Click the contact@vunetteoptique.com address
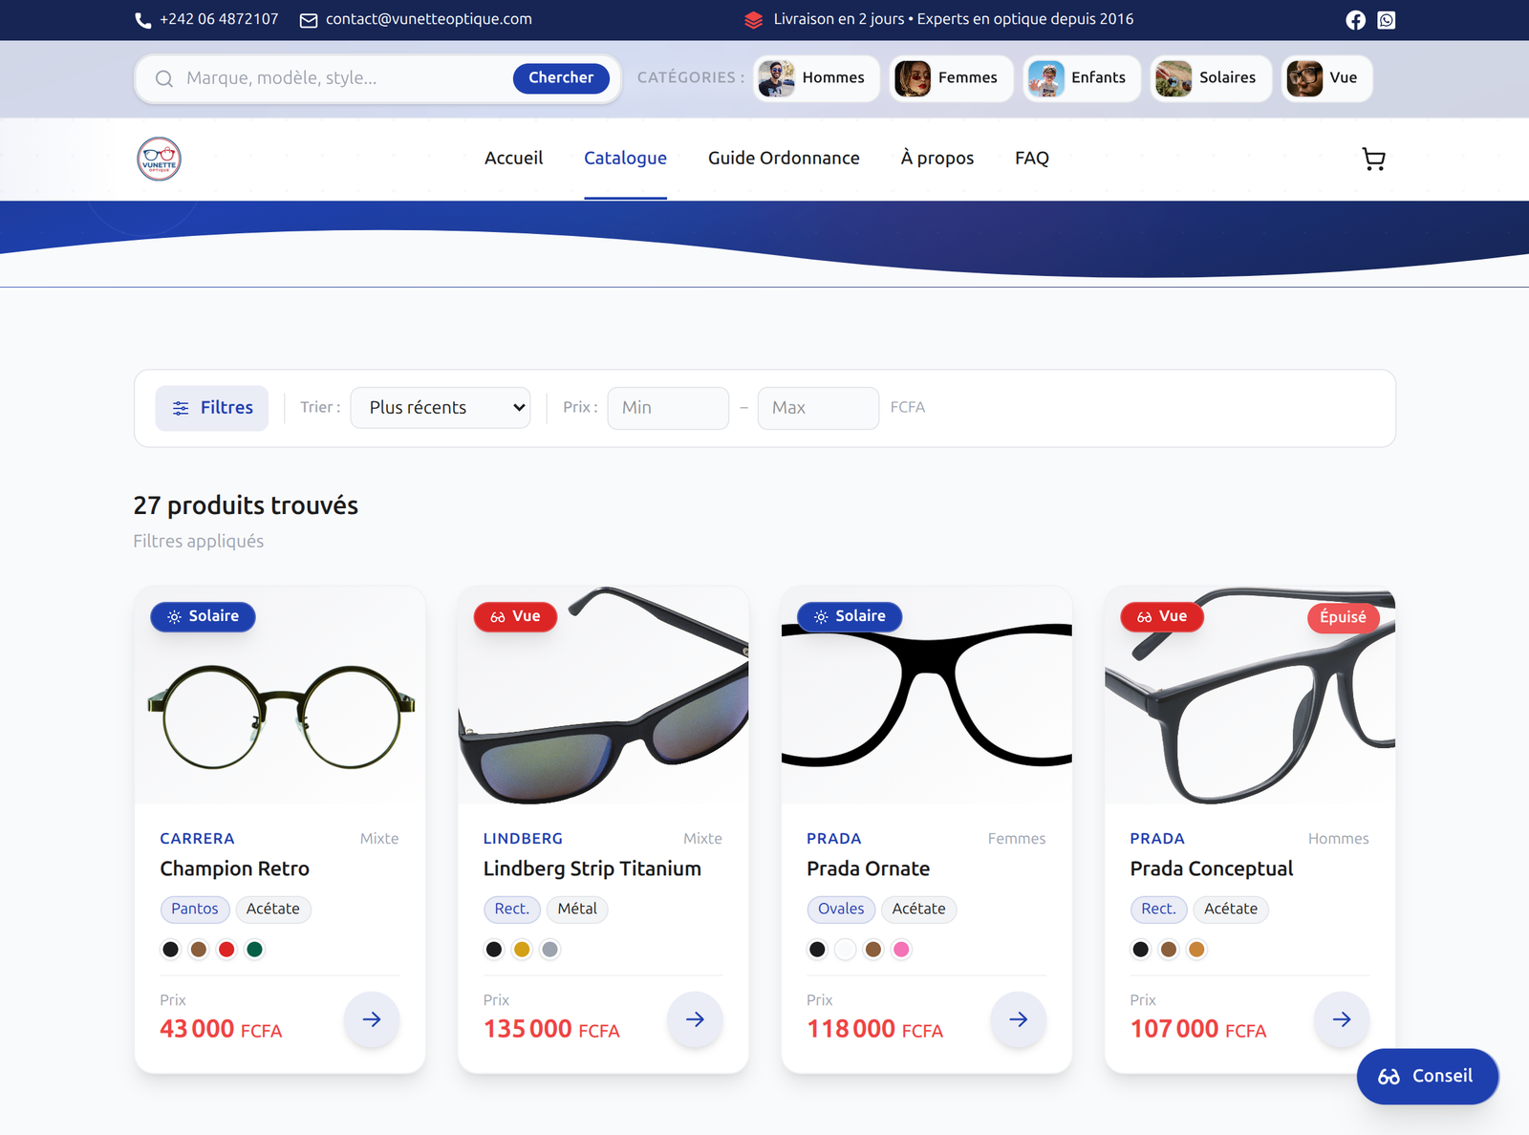 tap(428, 19)
